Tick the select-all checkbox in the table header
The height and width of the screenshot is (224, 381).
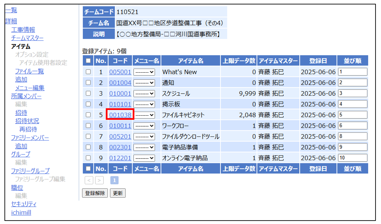(x=88, y=61)
